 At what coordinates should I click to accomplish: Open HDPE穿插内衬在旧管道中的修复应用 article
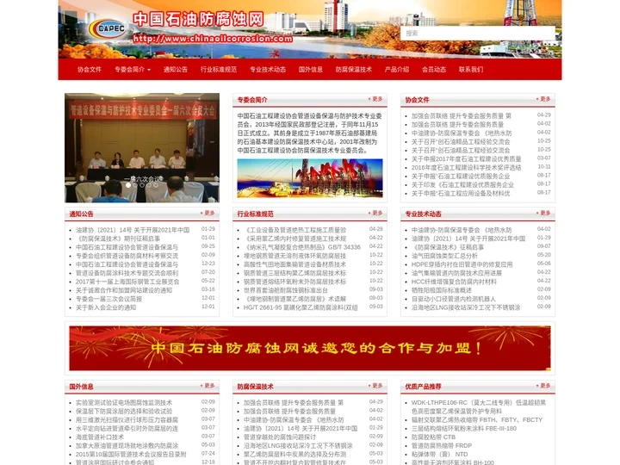[462, 264]
